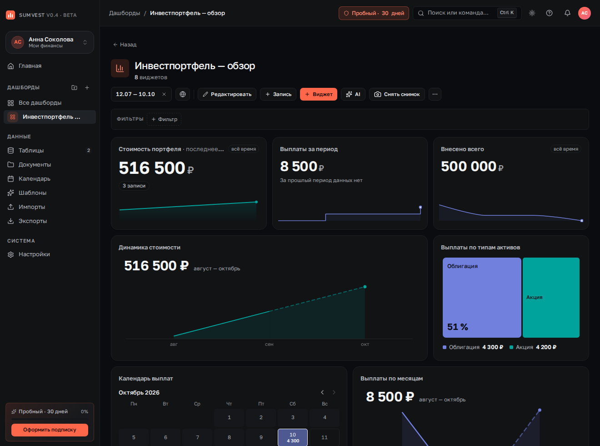Add a dashboard with plus icon
This screenshot has height=446, width=600.
[87, 87]
